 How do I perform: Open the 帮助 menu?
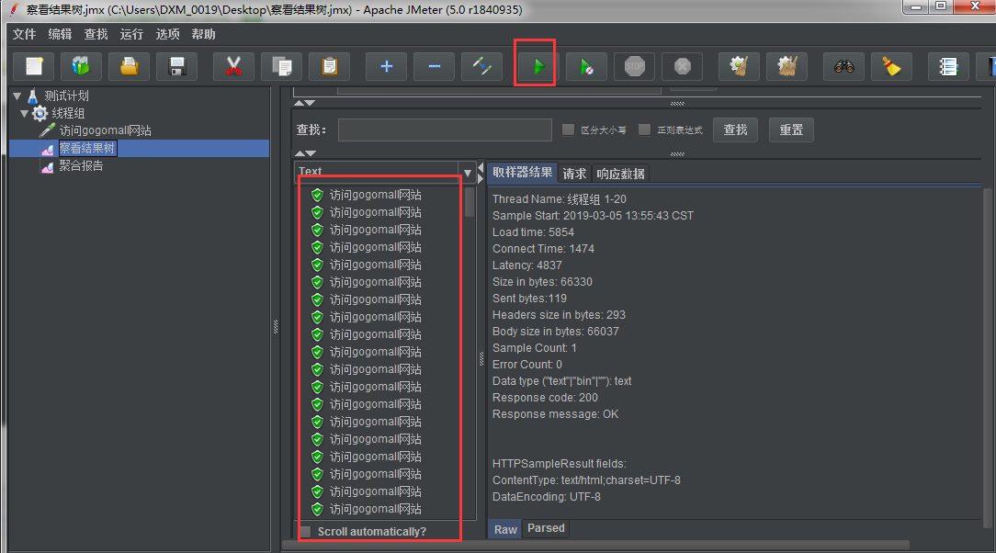pos(203,34)
